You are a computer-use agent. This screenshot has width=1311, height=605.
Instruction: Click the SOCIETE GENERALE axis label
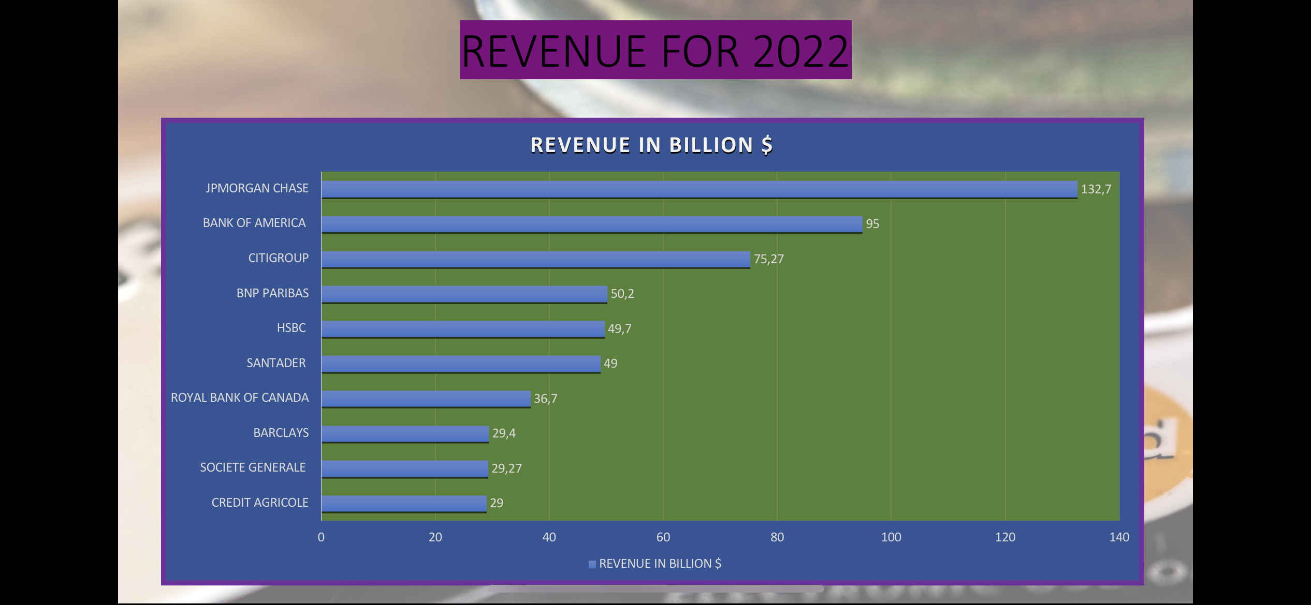point(253,467)
